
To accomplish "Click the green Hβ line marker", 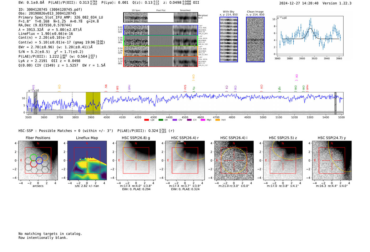I will point(280,89).
